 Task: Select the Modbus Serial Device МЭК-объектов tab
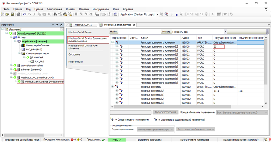(88, 47)
